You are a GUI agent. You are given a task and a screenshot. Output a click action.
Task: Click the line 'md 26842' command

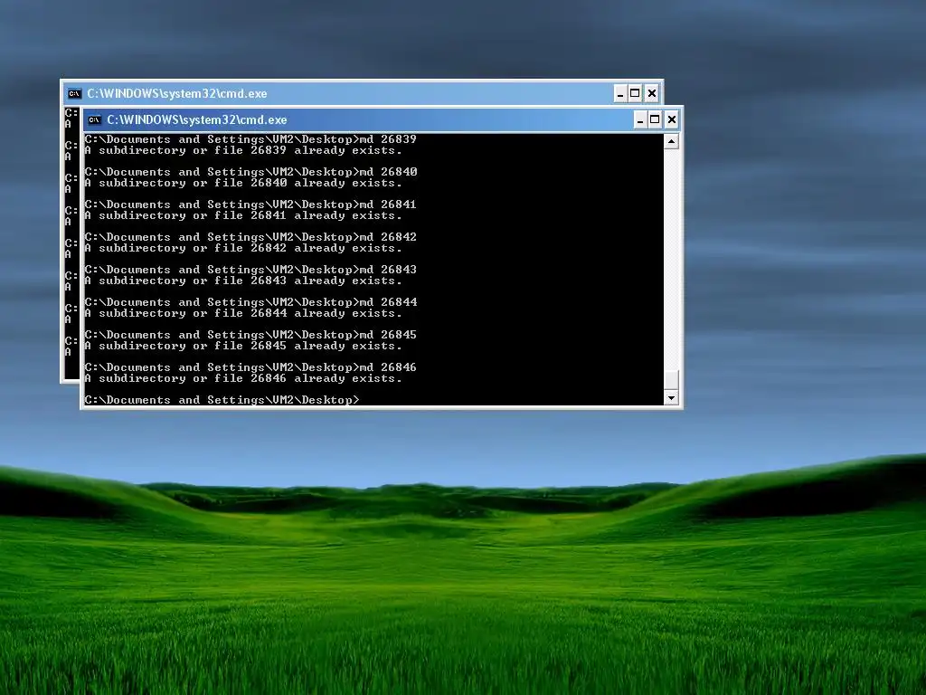(250, 237)
